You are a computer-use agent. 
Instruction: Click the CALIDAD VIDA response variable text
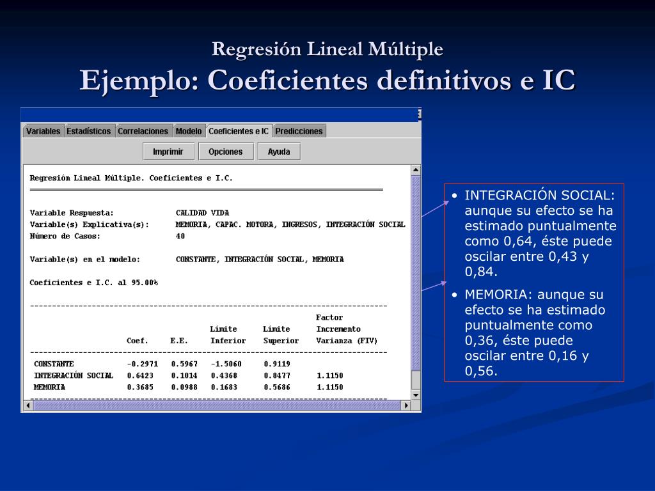[202, 213]
